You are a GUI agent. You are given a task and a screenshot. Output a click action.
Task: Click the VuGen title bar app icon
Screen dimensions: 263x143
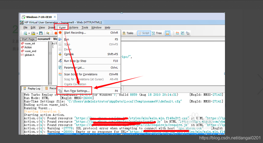[22, 22]
